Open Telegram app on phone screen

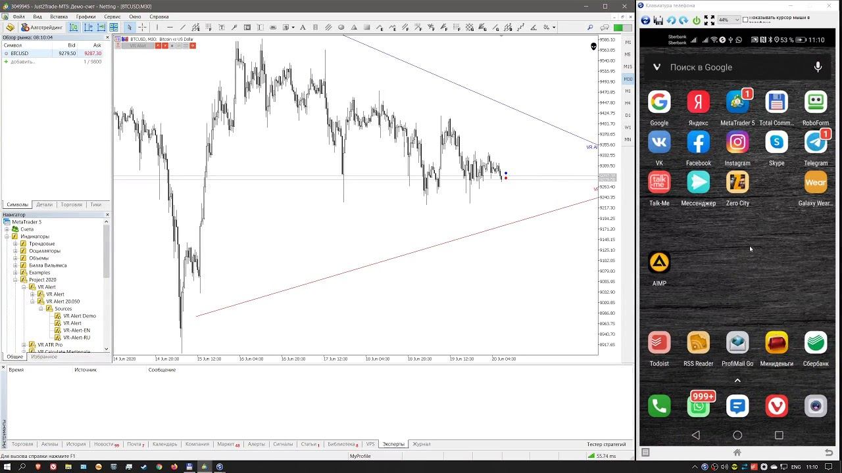tap(816, 143)
